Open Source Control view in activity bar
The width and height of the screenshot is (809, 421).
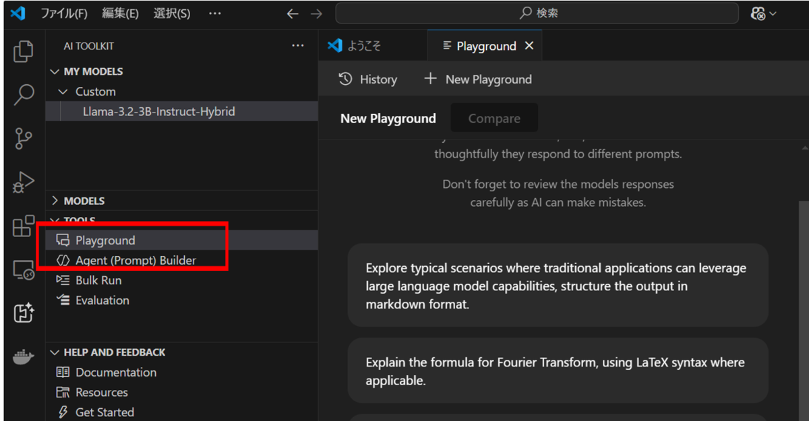tap(24, 138)
